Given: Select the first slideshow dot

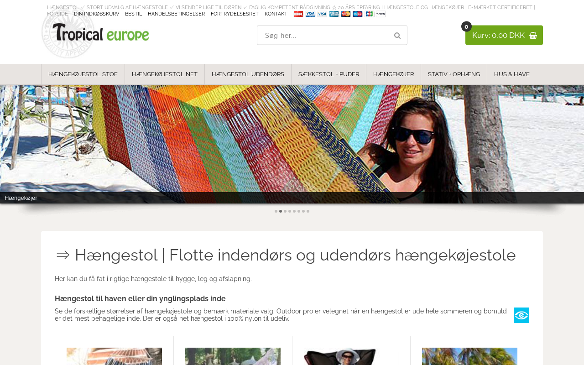Looking at the screenshot, I should click(x=276, y=211).
